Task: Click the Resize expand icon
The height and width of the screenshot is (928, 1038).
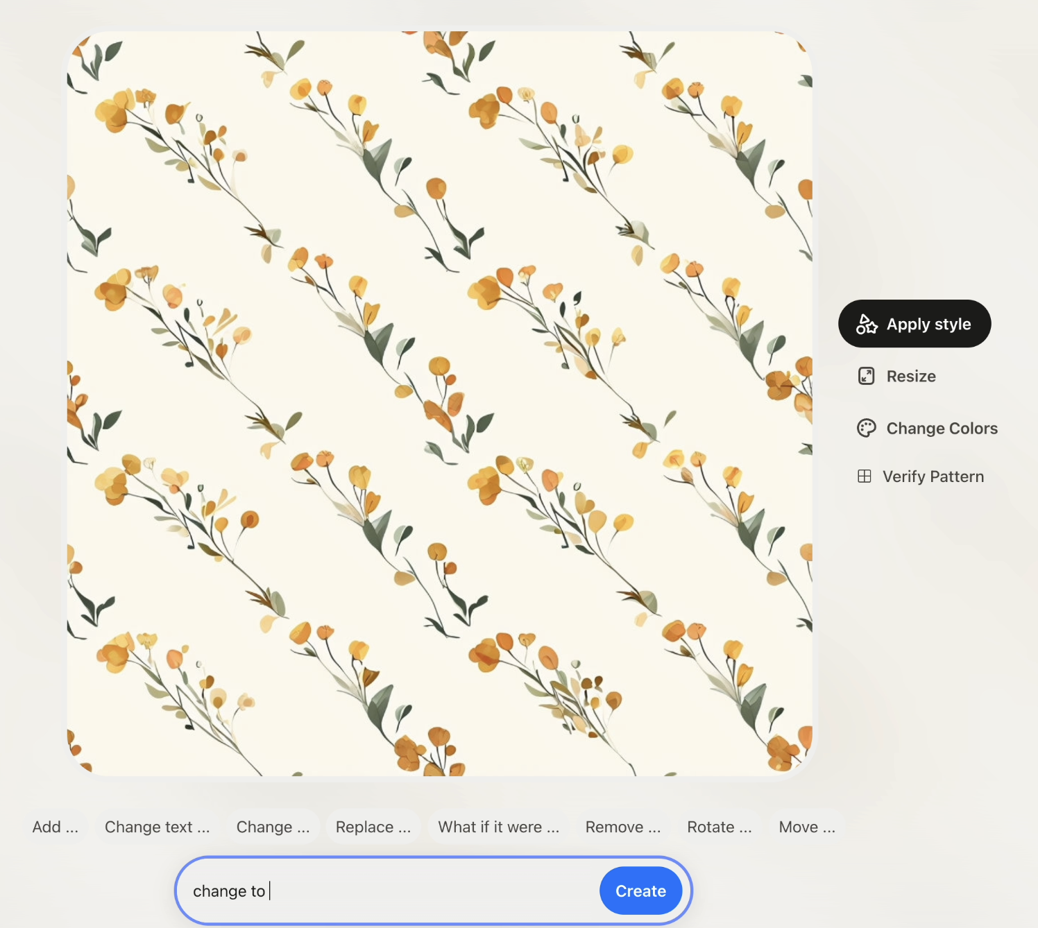Action: tap(867, 376)
